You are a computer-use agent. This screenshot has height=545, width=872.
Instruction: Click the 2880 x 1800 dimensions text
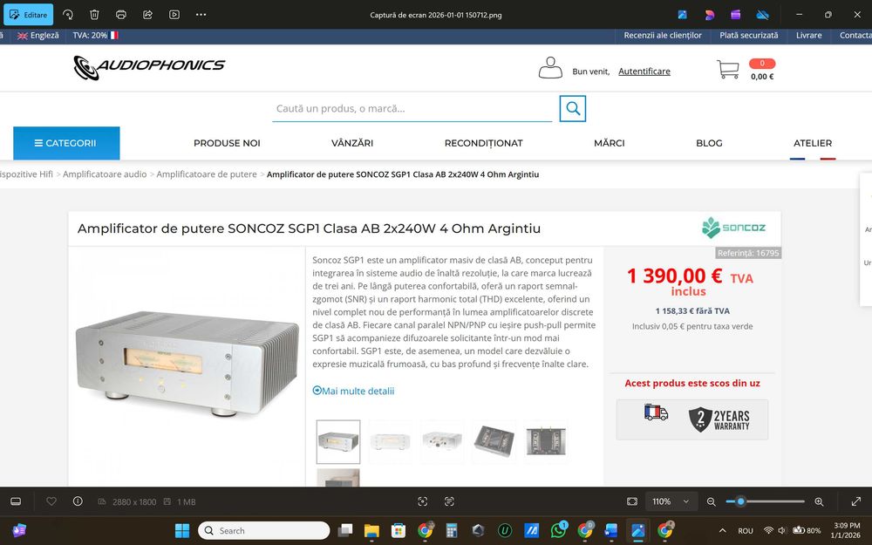click(134, 502)
